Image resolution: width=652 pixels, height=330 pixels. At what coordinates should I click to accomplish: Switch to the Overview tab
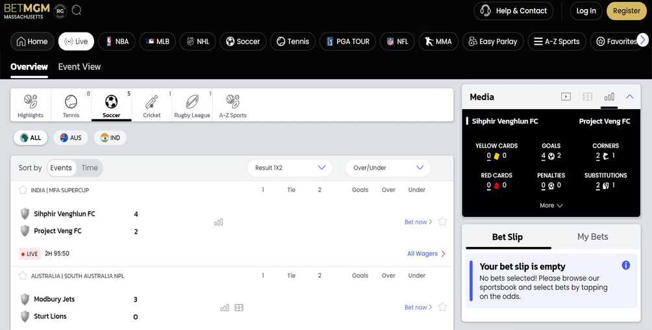pyautogui.click(x=29, y=66)
